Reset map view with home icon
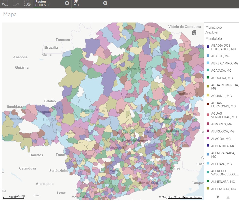239x202 pixels. [194, 32]
